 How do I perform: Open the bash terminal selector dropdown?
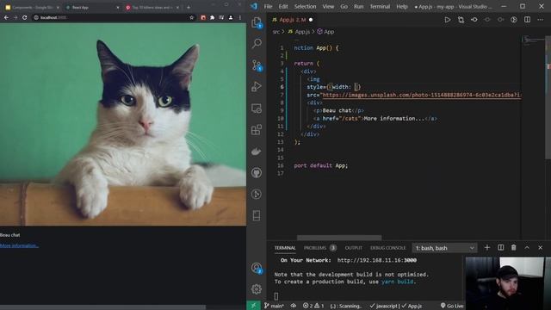point(444,248)
